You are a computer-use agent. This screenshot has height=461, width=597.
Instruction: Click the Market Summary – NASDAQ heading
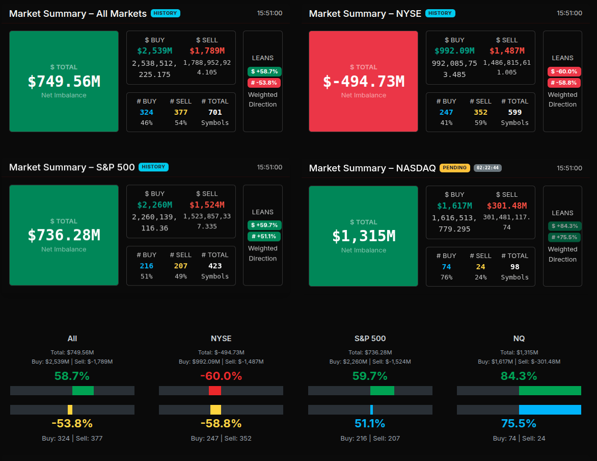point(372,168)
